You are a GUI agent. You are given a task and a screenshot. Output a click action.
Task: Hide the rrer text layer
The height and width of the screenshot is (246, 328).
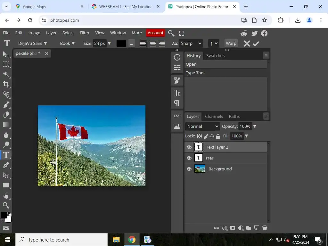189,158
